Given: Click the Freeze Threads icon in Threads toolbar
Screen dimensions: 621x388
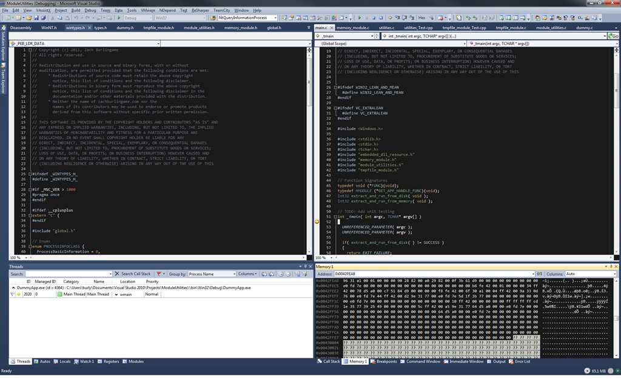Looking at the screenshot, I should pyautogui.click(x=297, y=274).
